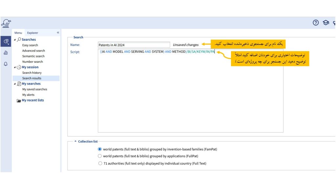Viewport: 336px width, 189px height.
Task: Open Advanced search
Action: click(34, 51)
